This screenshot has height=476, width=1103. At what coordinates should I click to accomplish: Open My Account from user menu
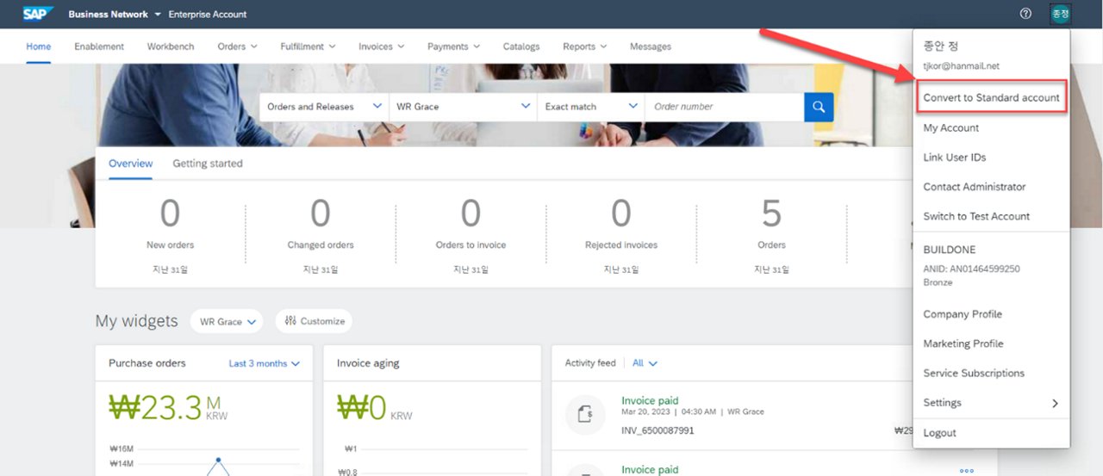pyautogui.click(x=951, y=127)
